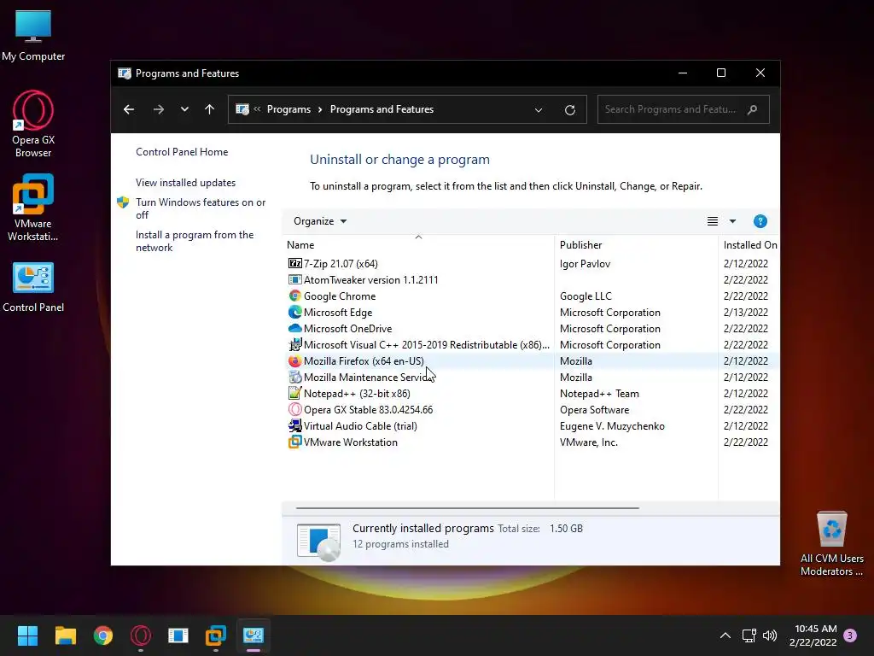Open recent locations chevron dropdown
The width and height of the screenshot is (874, 656).
(184, 109)
